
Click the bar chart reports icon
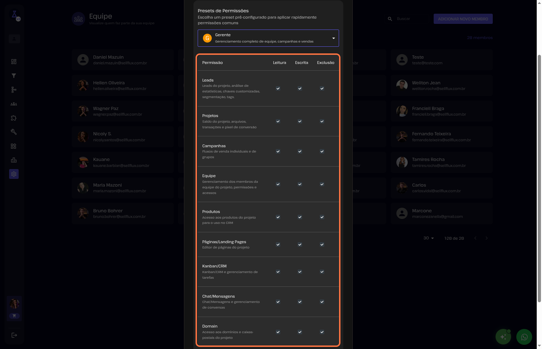point(14,160)
